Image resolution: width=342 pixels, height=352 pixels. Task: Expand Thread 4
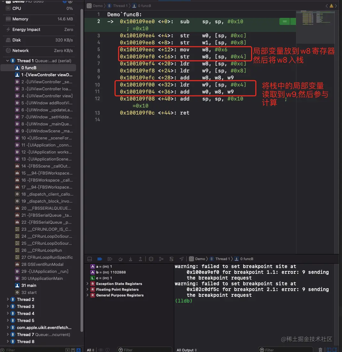coord(7,313)
